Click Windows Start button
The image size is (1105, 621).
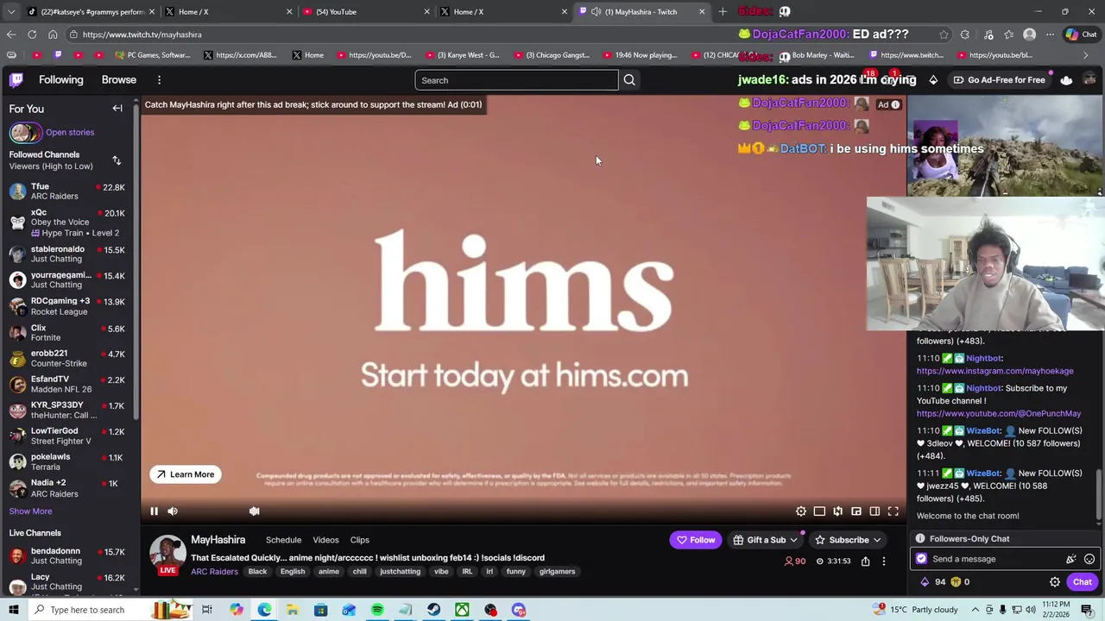tap(14, 611)
